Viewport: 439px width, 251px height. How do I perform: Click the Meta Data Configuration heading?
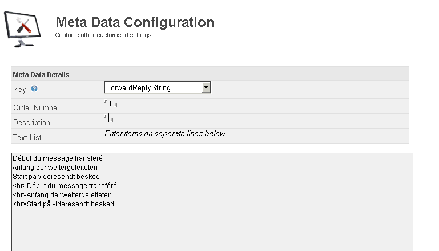(x=135, y=22)
